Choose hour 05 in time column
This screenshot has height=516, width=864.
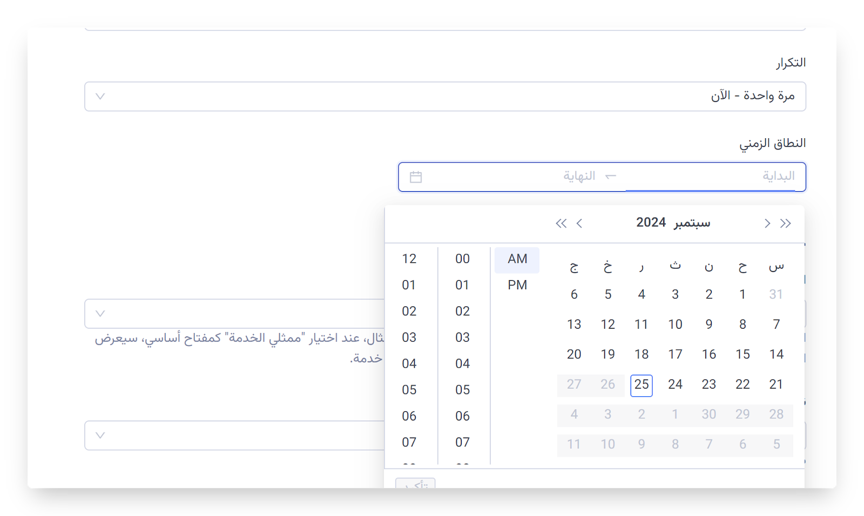click(409, 390)
